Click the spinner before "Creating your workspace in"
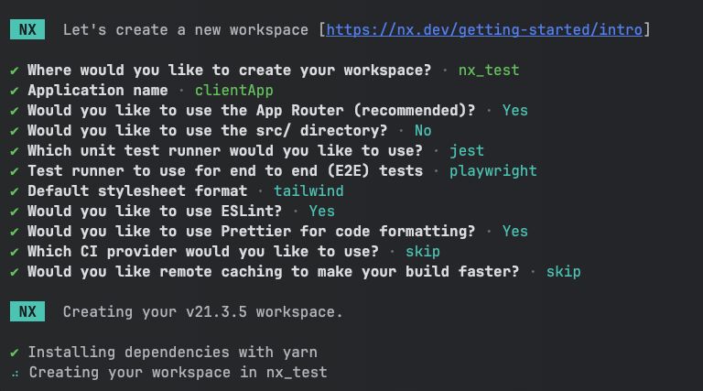 15,373
